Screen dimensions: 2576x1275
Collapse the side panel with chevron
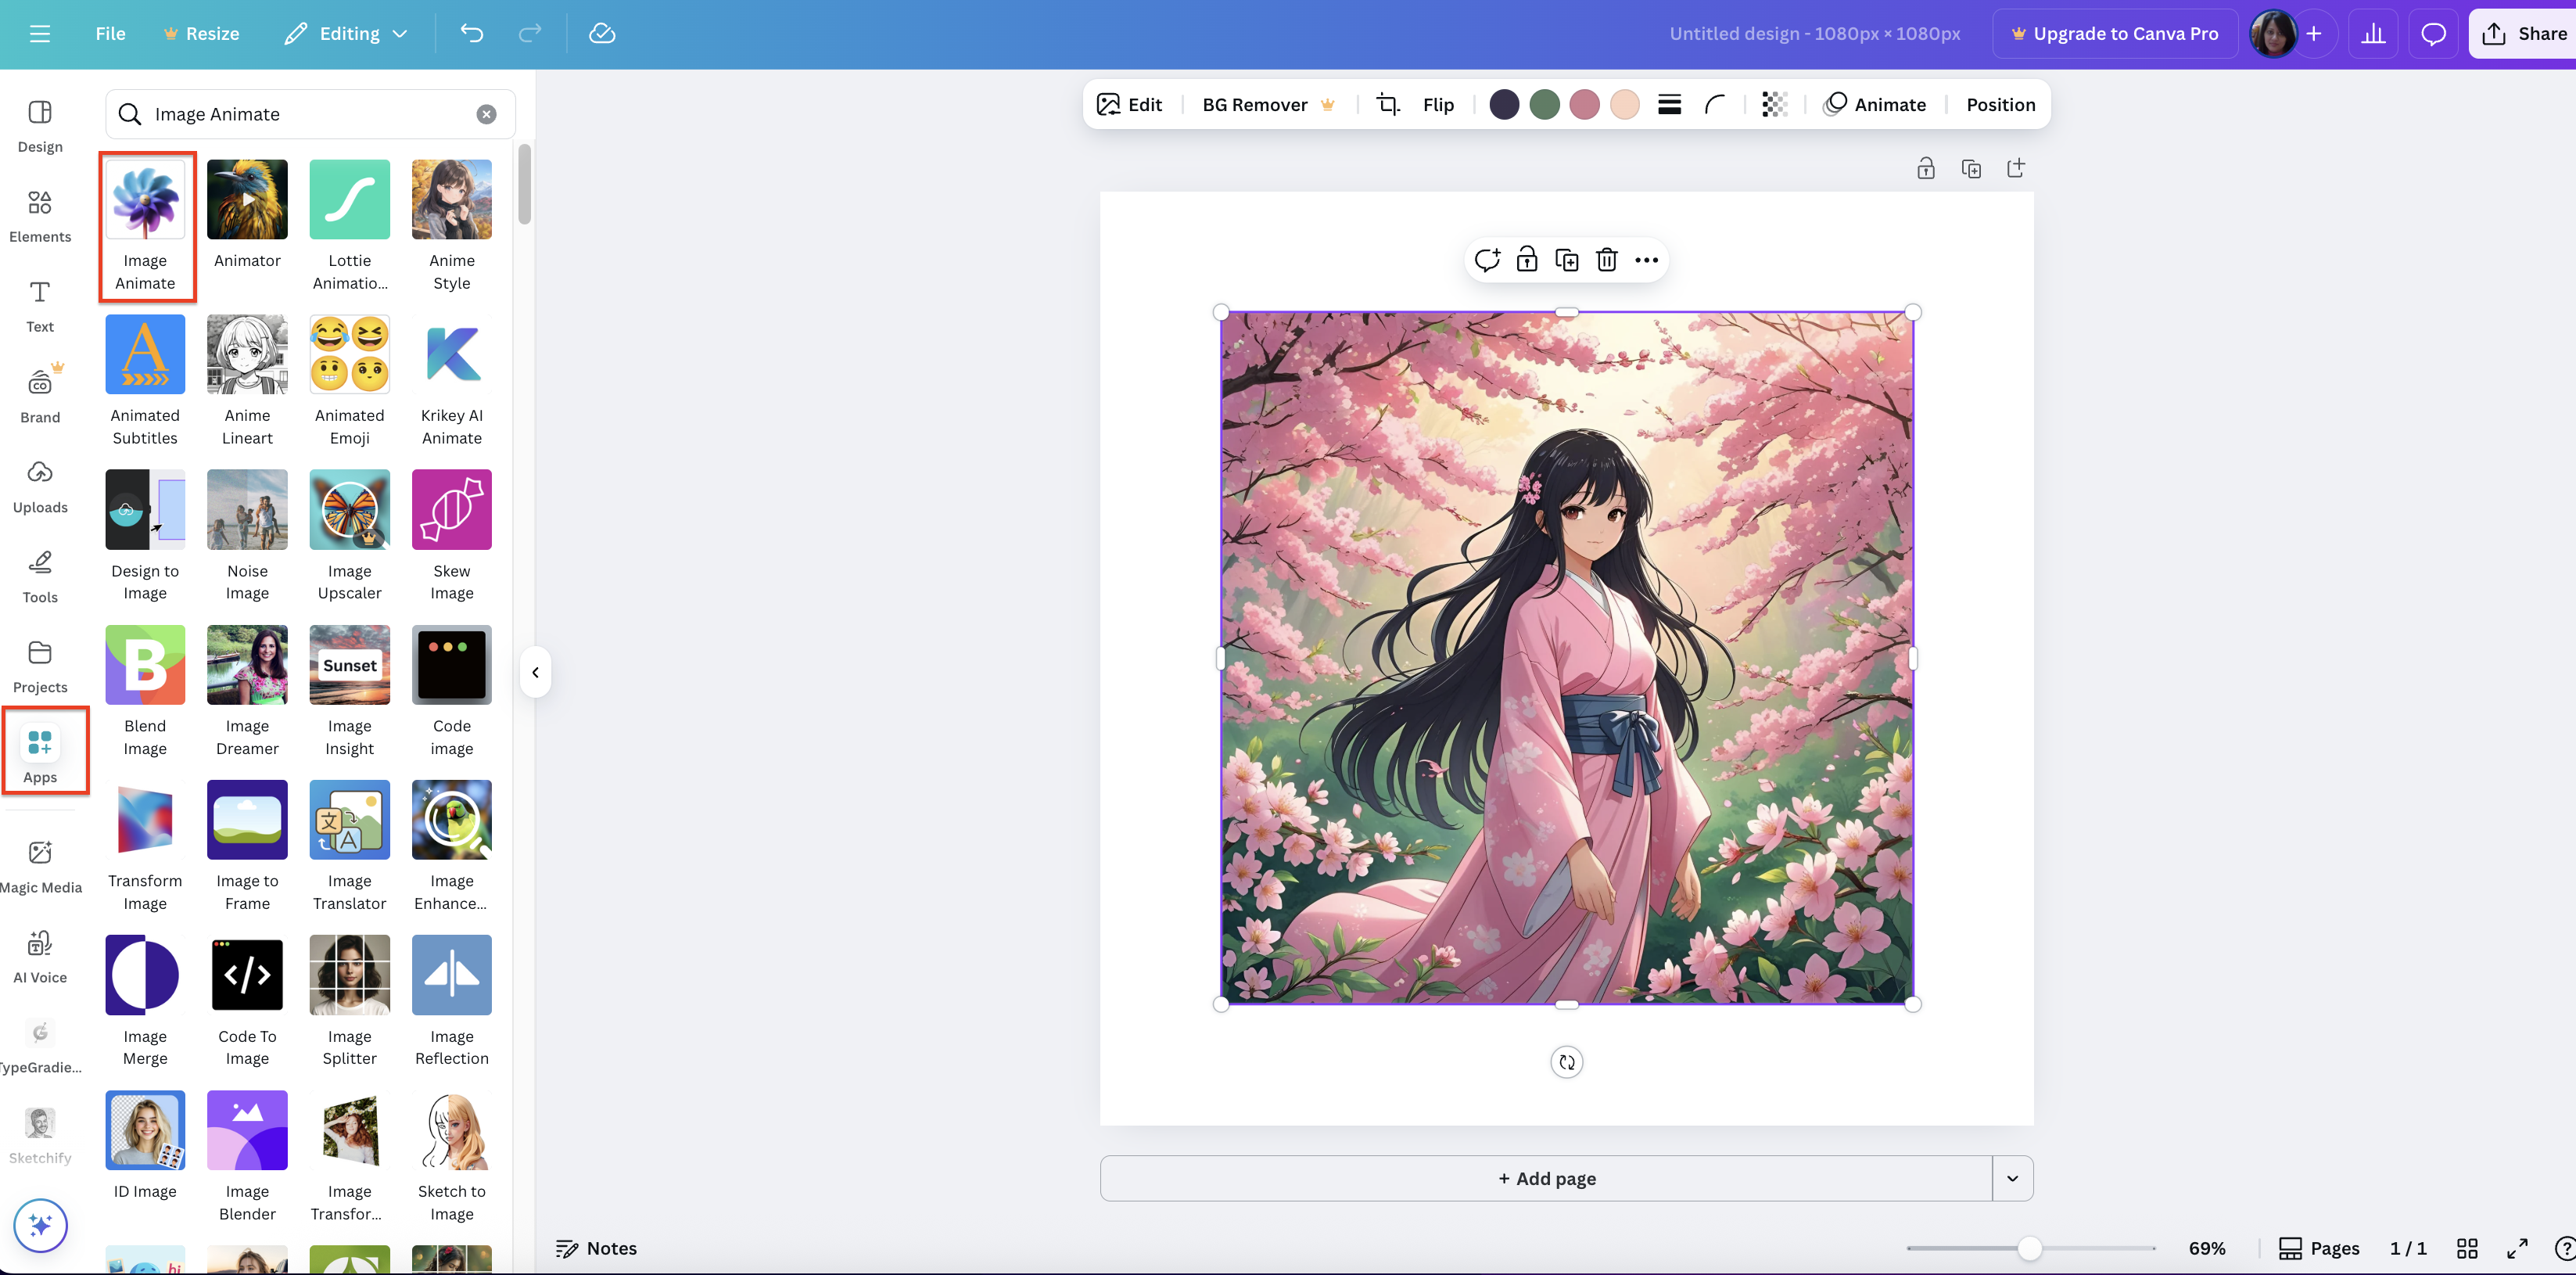(x=535, y=672)
